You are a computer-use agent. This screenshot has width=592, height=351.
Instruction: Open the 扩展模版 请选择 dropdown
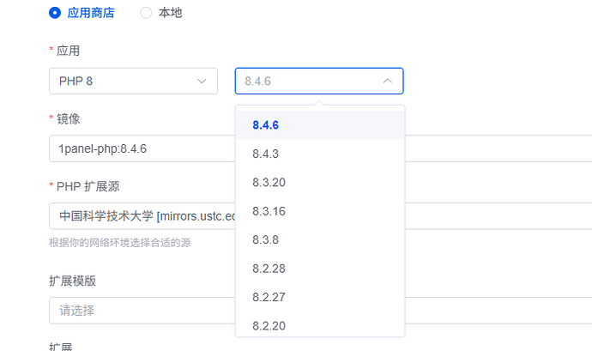[142, 311]
